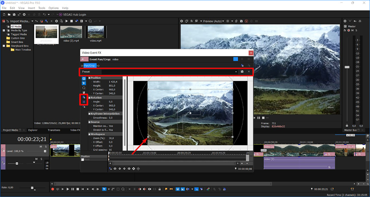This screenshot has width=370, height=197.
Task: Open the Preview (Auto) quality dropdown
Action: click(x=213, y=21)
